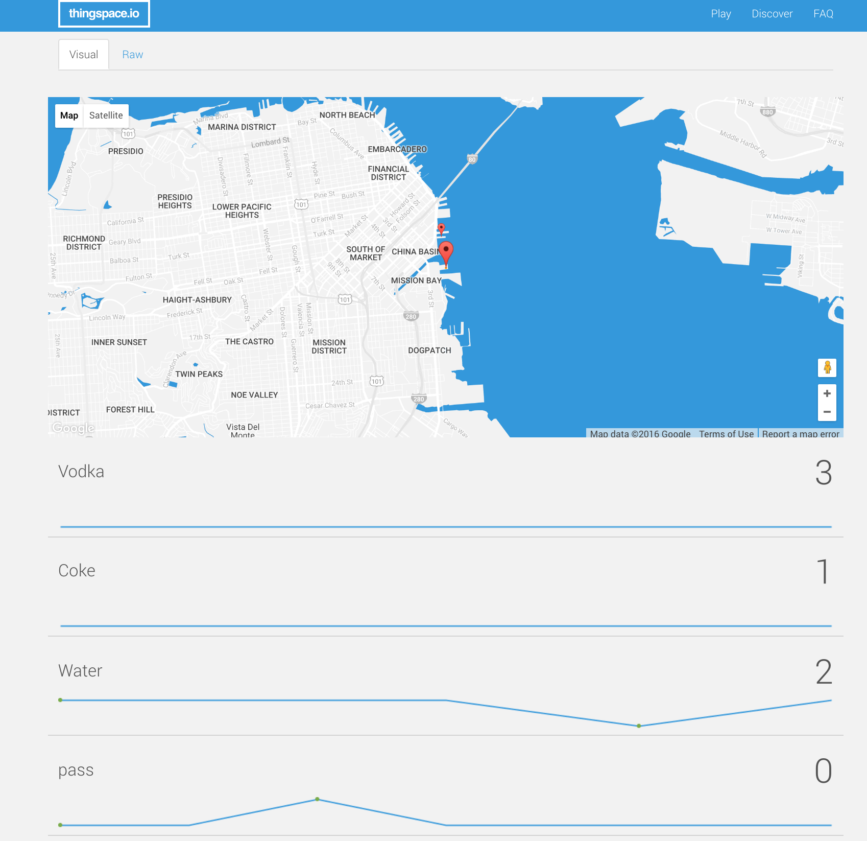The width and height of the screenshot is (867, 841).
Task: Click Report a map error
Action: tap(801, 434)
